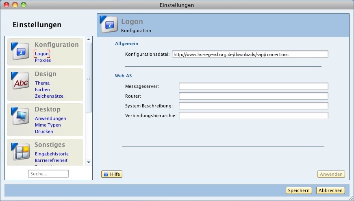Click the sidebar scroll down arrow

(x=89, y=163)
